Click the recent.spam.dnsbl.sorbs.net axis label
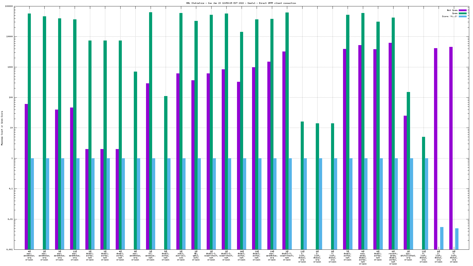The width and height of the screenshot is (473, 266). (393, 257)
